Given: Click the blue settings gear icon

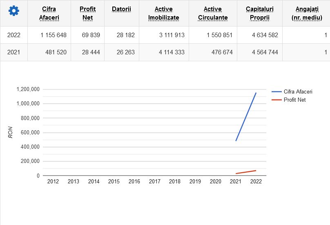Looking at the screenshot, I should 14,11.
